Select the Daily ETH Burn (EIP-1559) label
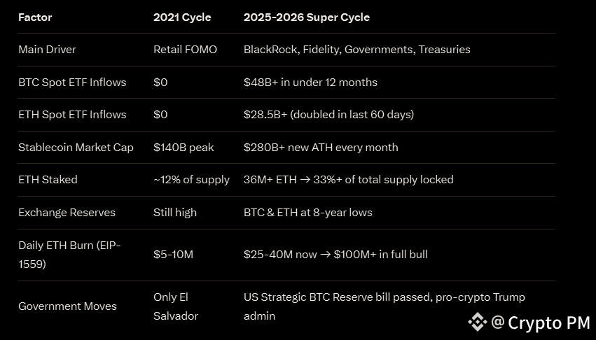The image size is (596, 340). tap(69, 255)
